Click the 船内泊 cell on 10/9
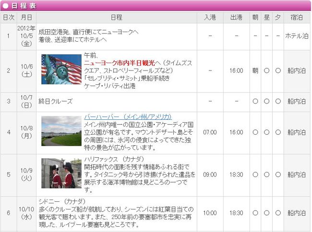The height and width of the screenshot is (232, 312). pos(297,174)
